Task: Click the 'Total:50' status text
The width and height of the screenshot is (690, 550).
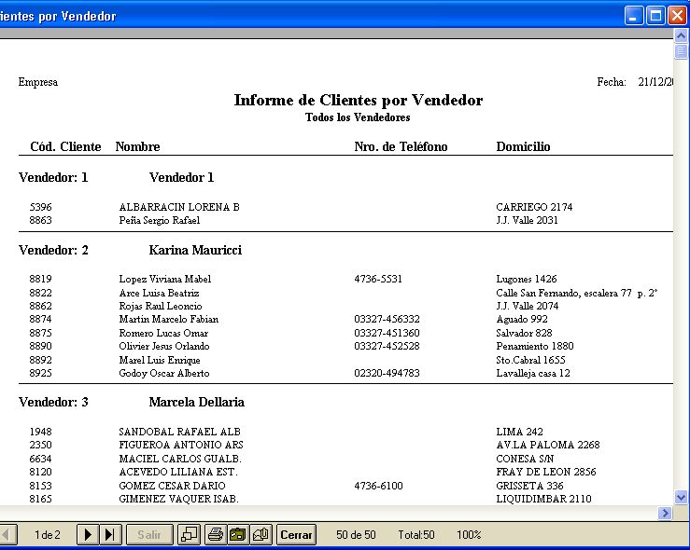Action: (x=416, y=535)
